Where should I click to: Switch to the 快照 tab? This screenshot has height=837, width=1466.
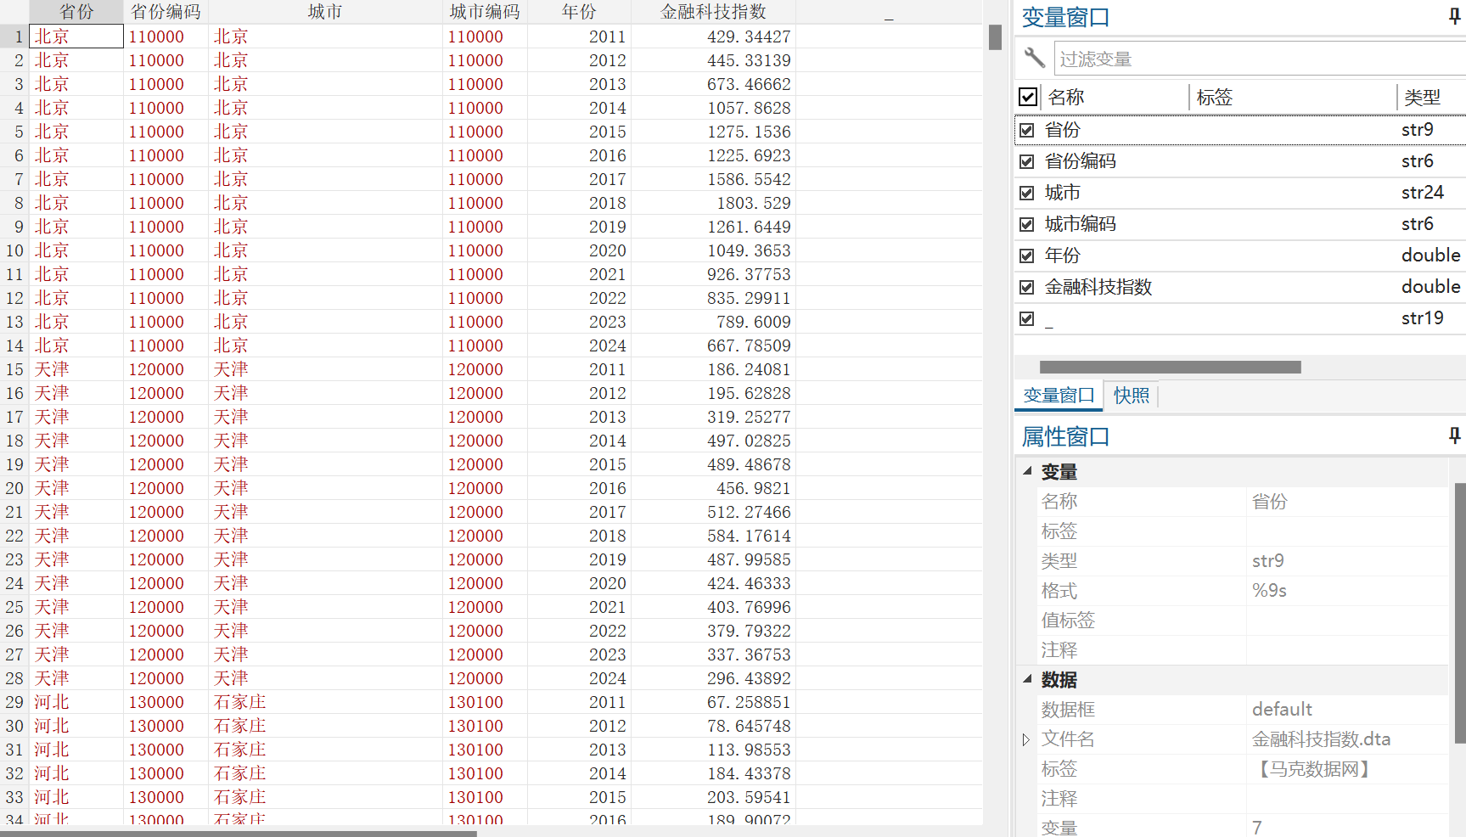tap(1132, 396)
